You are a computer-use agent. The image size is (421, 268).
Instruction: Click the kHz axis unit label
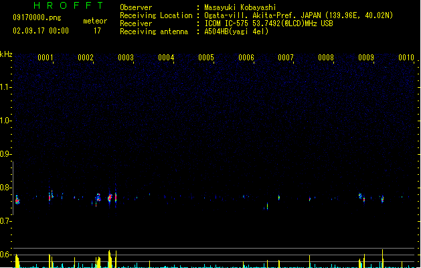pos(6,54)
